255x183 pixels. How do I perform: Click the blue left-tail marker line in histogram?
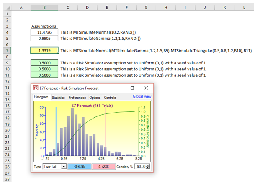(x=56, y=131)
